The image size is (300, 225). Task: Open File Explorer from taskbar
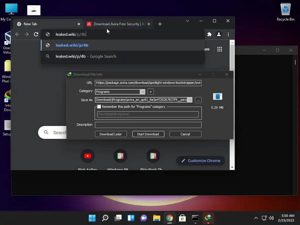click(x=157, y=218)
